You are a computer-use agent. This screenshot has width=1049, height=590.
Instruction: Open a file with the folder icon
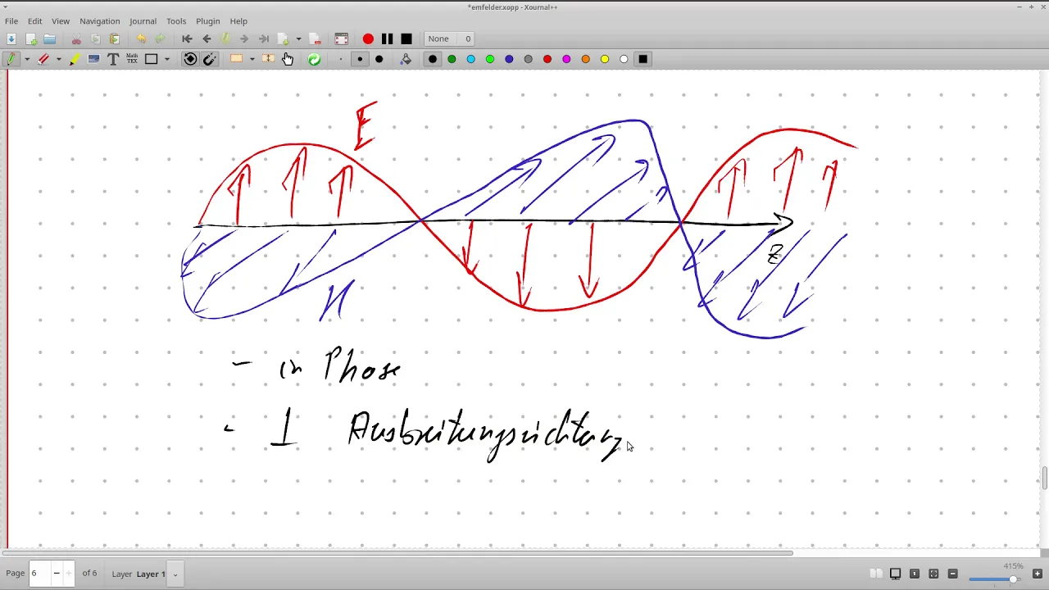(x=50, y=39)
